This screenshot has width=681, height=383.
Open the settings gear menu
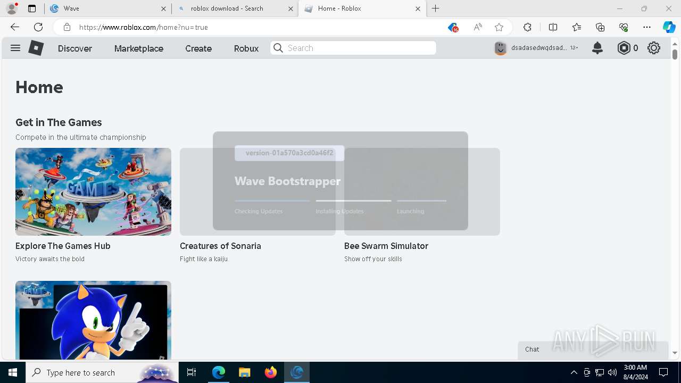click(654, 48)
